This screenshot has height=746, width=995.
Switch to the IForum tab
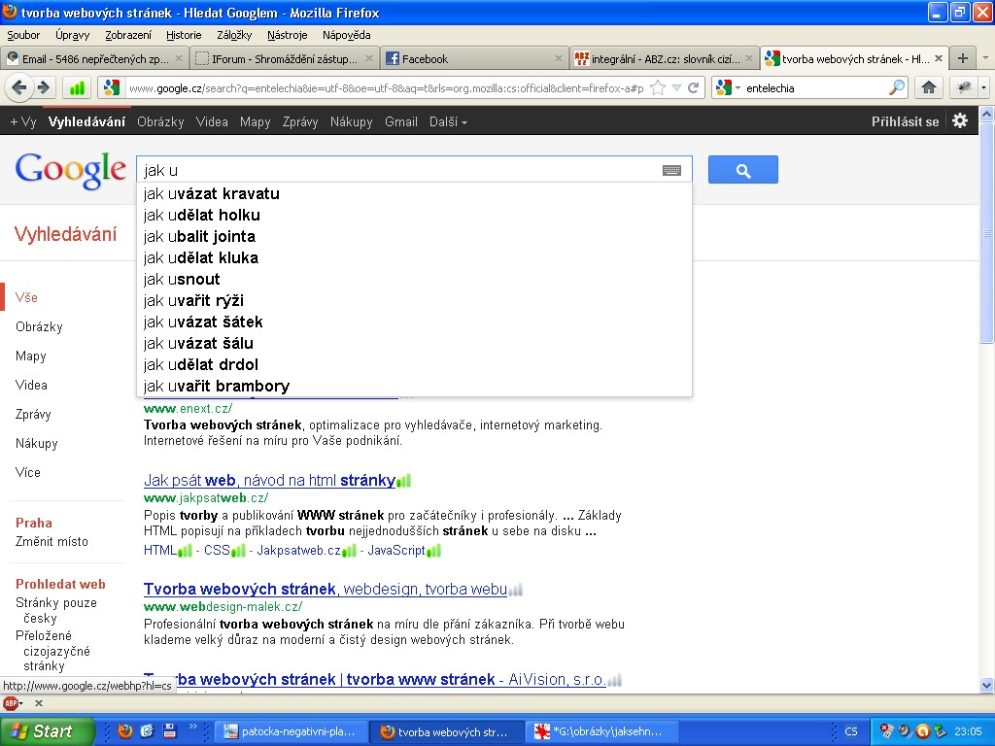click(285, 58)
